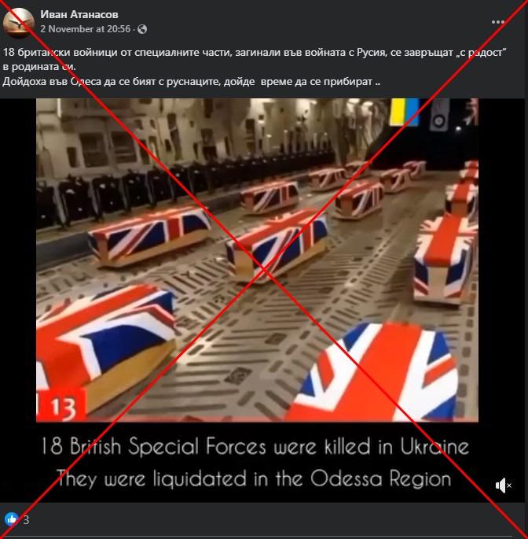This screenshot has height=539, width=528.
Task: Click the post text starting '18 британски войници'
Action: click(255, 52)
